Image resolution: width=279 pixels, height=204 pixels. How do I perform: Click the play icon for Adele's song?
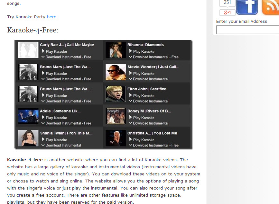[43, 117]
